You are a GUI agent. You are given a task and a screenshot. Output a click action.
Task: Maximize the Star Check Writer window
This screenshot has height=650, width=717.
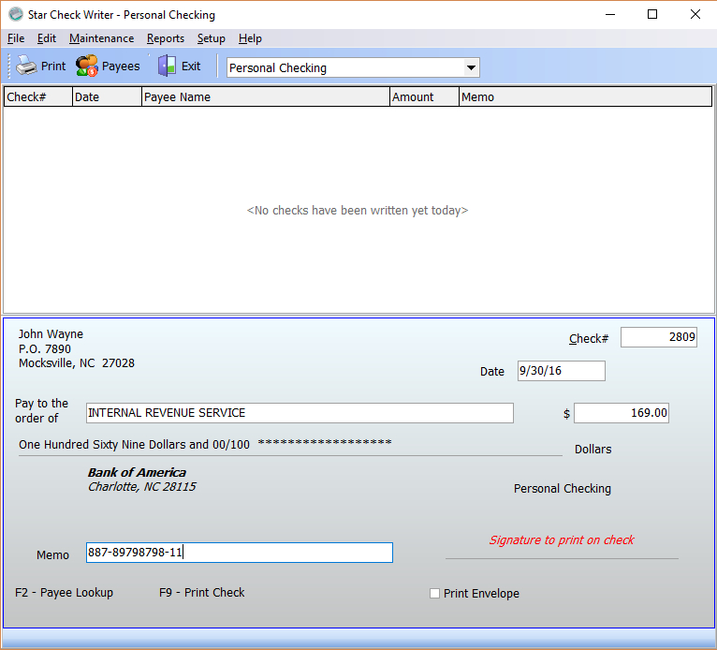pos(652,14)
